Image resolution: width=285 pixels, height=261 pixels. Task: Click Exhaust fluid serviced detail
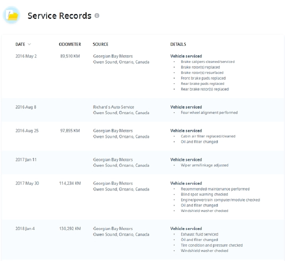coord(199,234)
